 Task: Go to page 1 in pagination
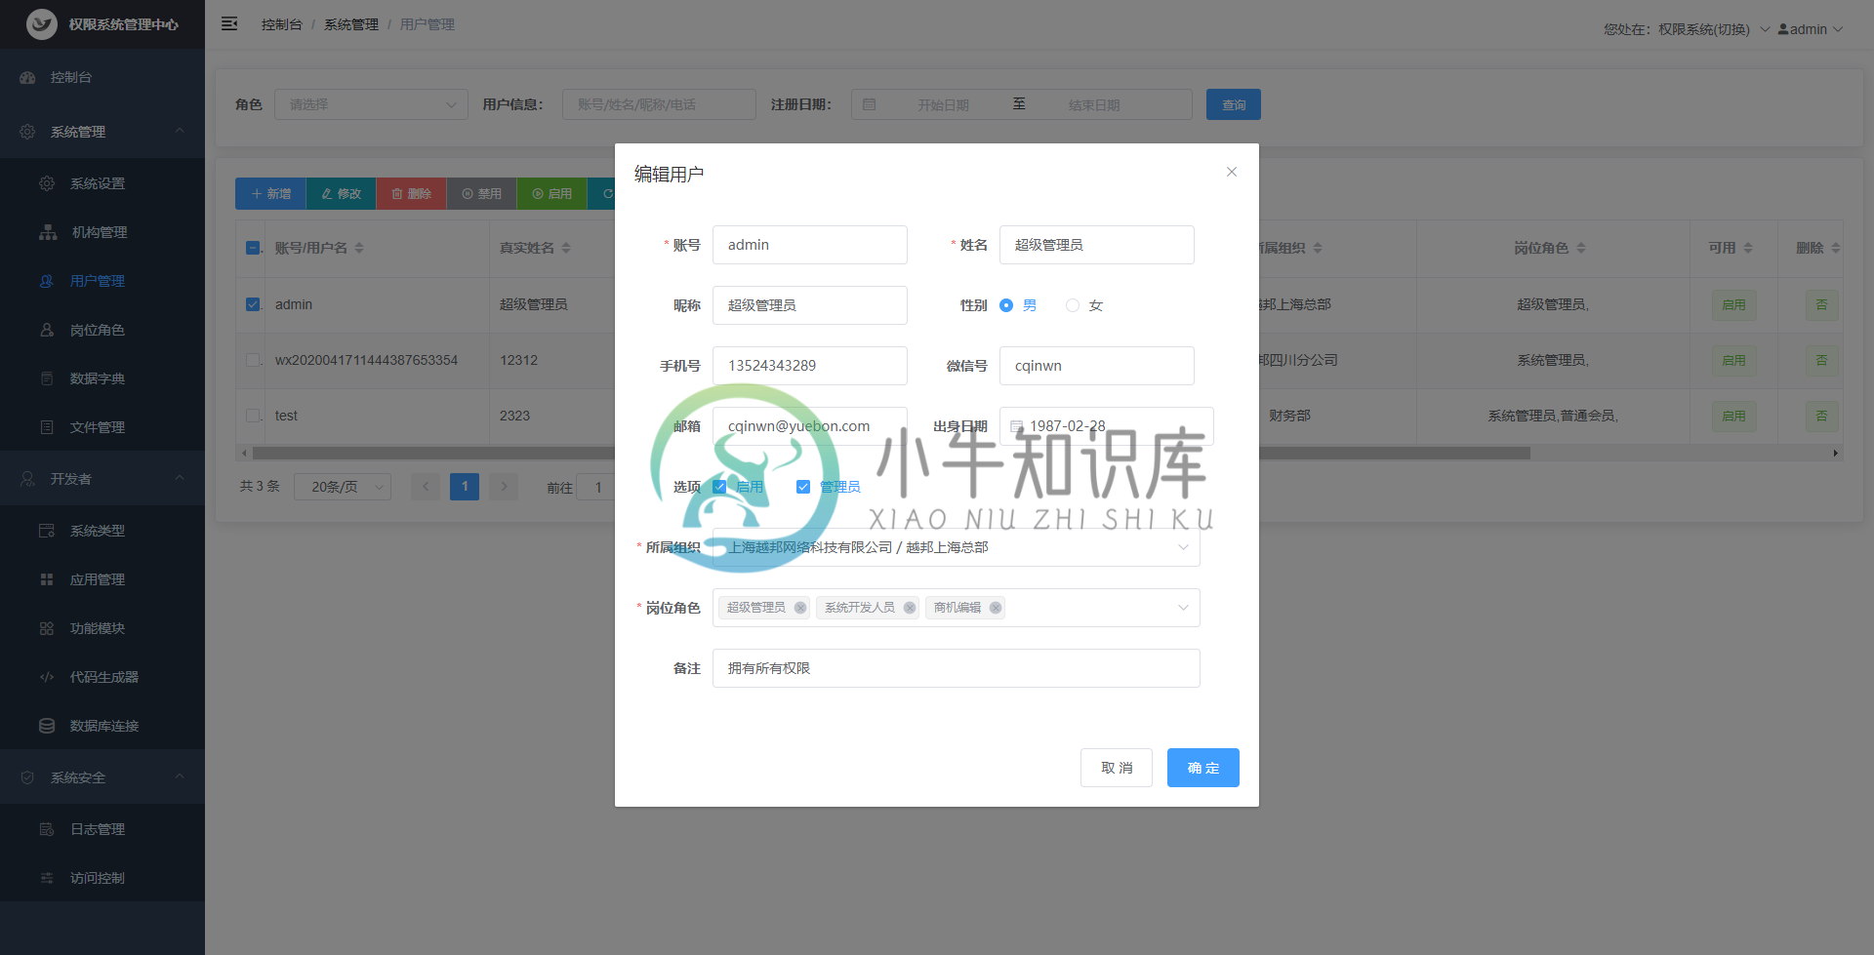tap(465, 487)
